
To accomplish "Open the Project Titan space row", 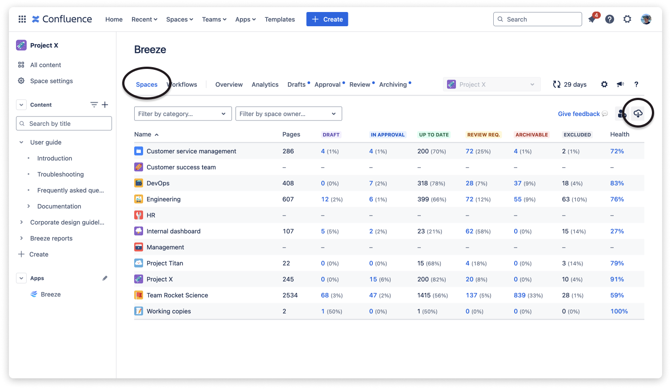I will click(389, 263).
